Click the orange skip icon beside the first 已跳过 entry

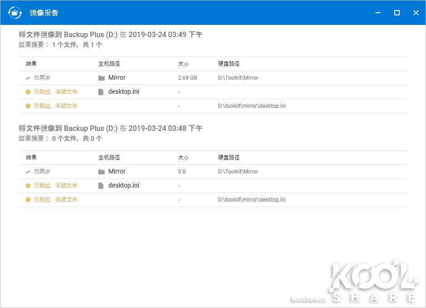27,91
